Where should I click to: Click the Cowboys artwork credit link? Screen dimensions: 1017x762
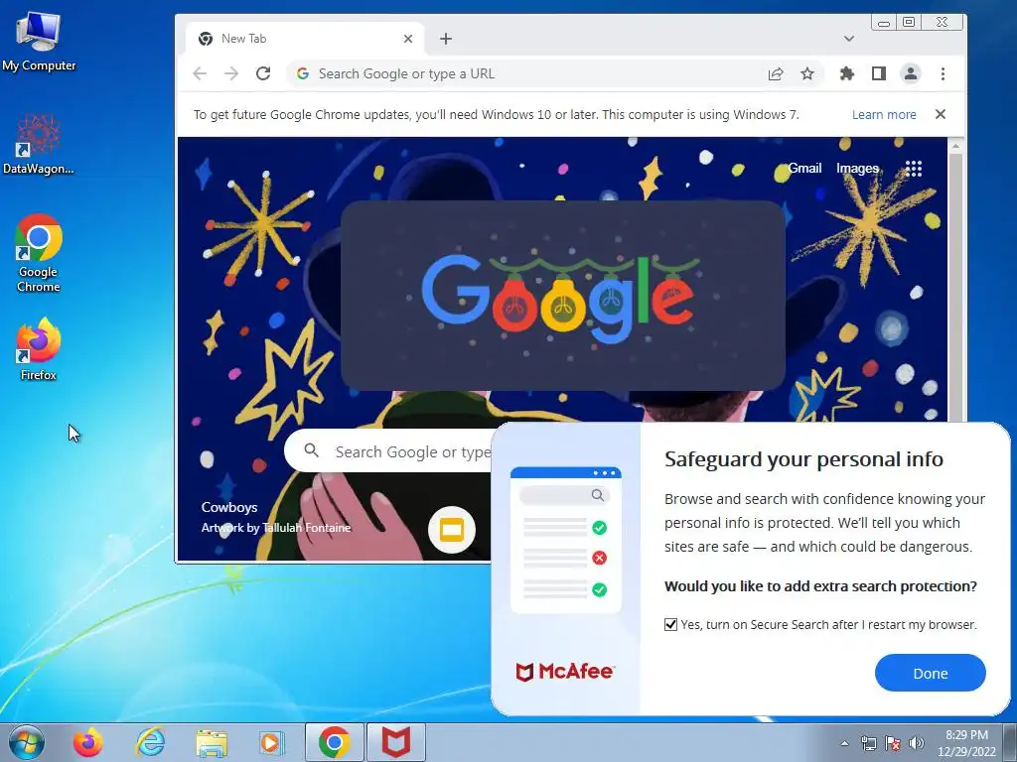point(276,517)
